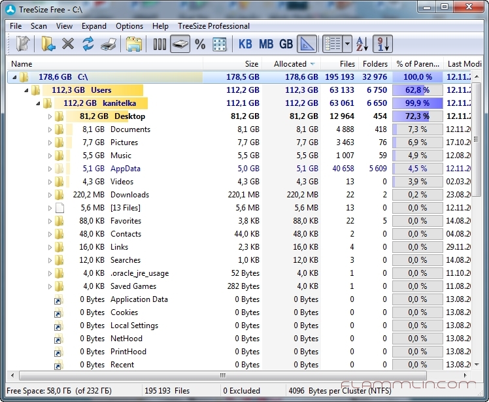Image resolution: width=489 pixels, height=402 pixels.
Task: Expand the Music folder
Action: tap(50, 156)
